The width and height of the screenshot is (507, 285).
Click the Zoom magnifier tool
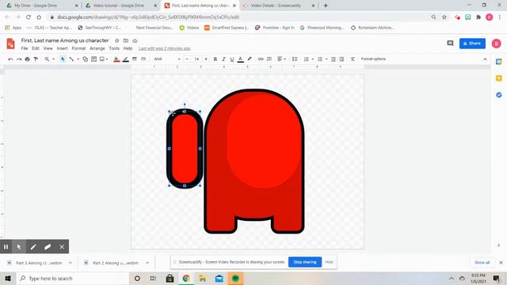click(48, 59)
